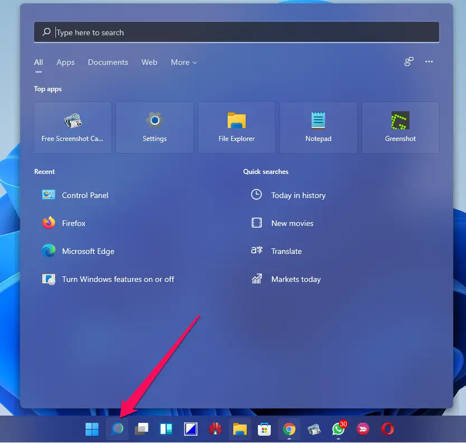Screen dimensions: 466x443
Task: Launch Opera browser from the taskbar
Action: point(388,429)
